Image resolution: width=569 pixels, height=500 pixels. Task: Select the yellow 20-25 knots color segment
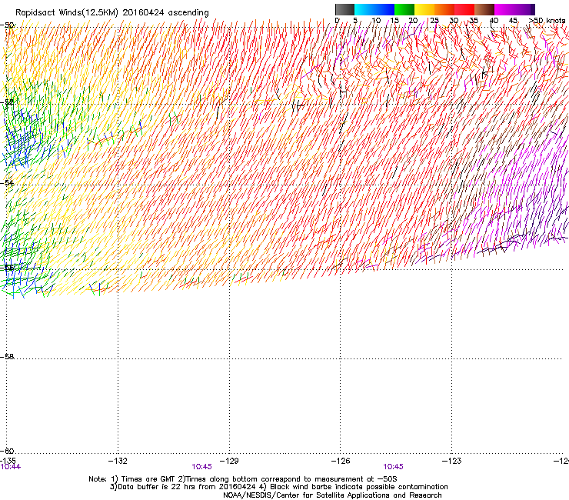pyautogui.click(x=424, y=9)
